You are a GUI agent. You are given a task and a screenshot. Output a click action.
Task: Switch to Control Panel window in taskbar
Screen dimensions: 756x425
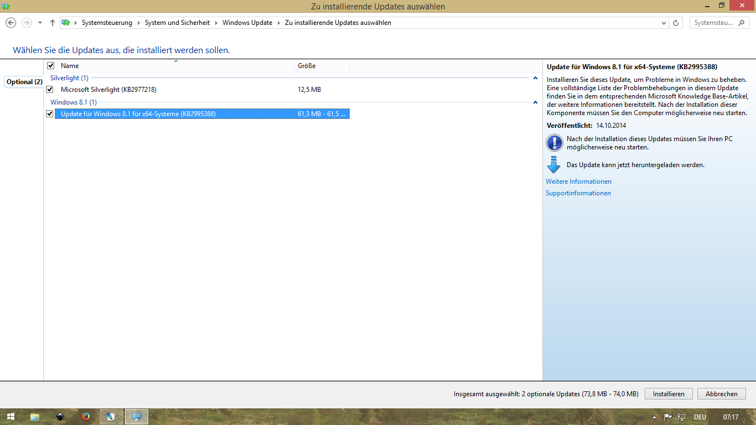pyautogui.click(x=137, y=417)
